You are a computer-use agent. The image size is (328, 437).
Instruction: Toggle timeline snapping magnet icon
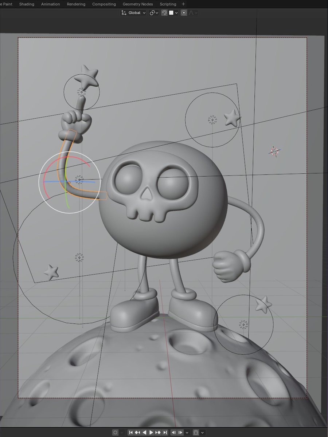coord(196,432)
